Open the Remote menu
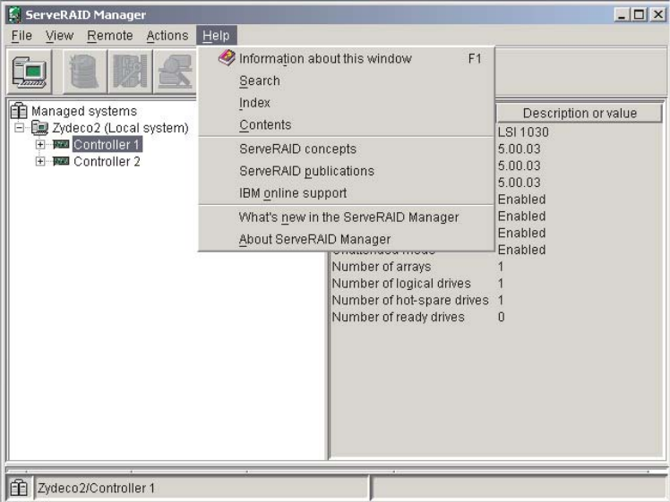This screenshot has height=502, width=670. (x=109, y=36)
